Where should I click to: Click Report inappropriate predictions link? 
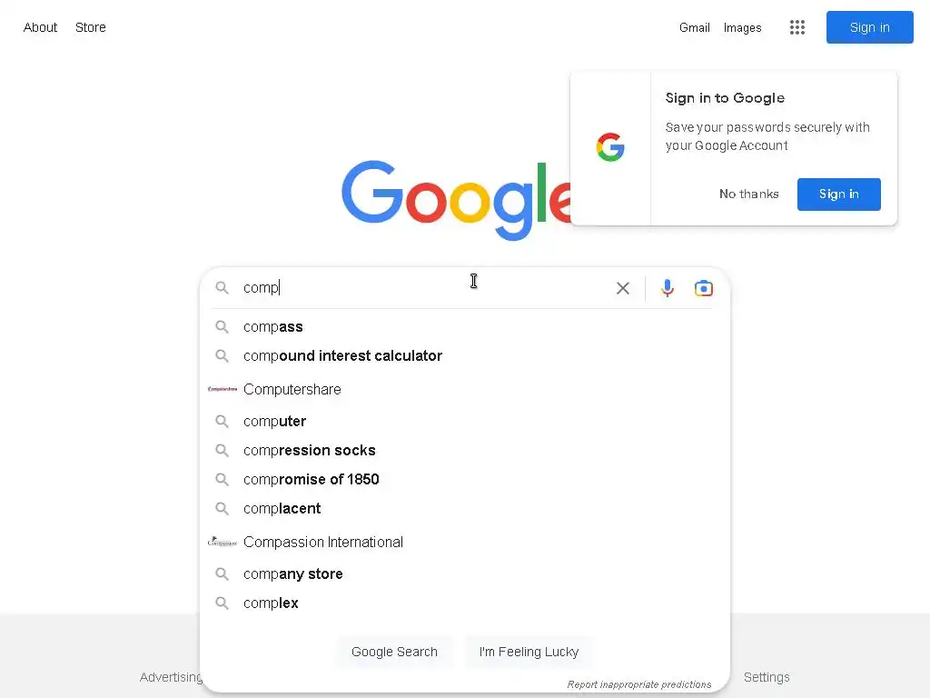[639, 684]
